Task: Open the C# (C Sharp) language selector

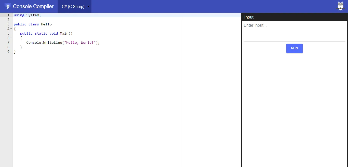Action: coord(74,6)
